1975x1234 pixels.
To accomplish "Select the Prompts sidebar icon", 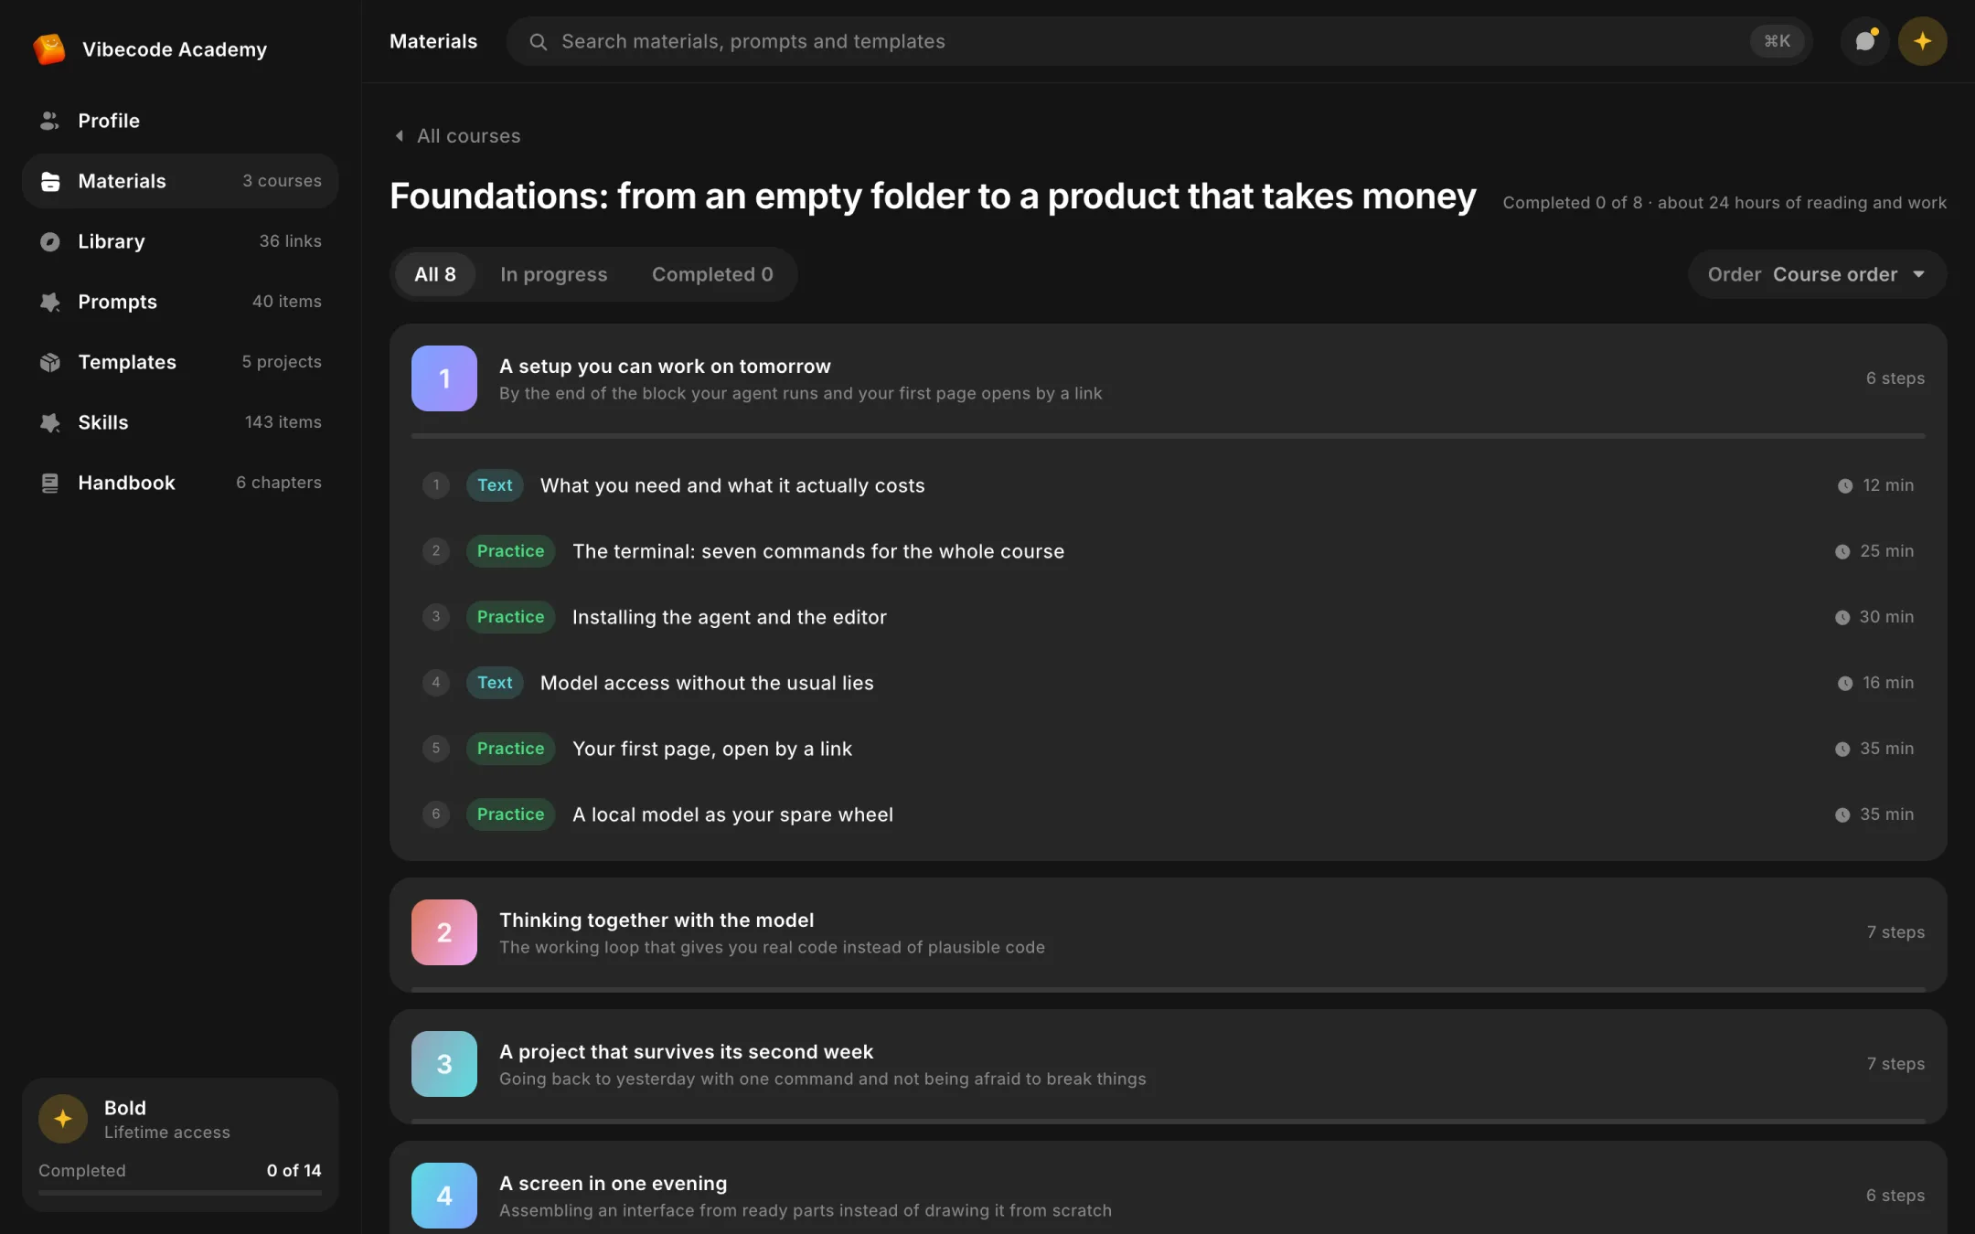I will click(x=50, y=302).
